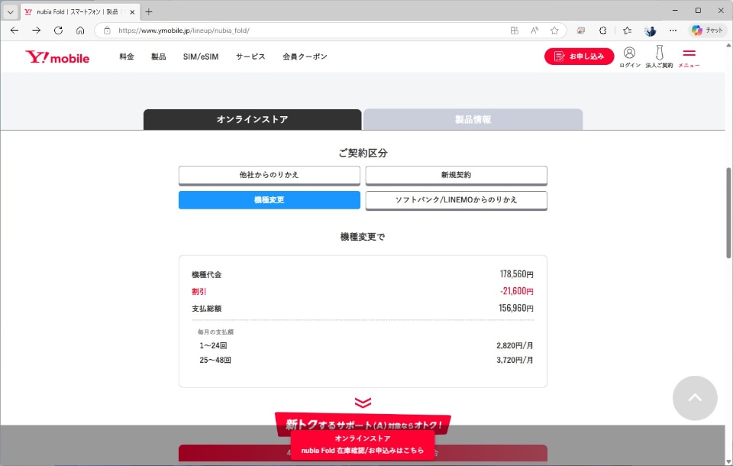
Task: Go back with the browser back arrow
Action: click(x=15, y=31)
